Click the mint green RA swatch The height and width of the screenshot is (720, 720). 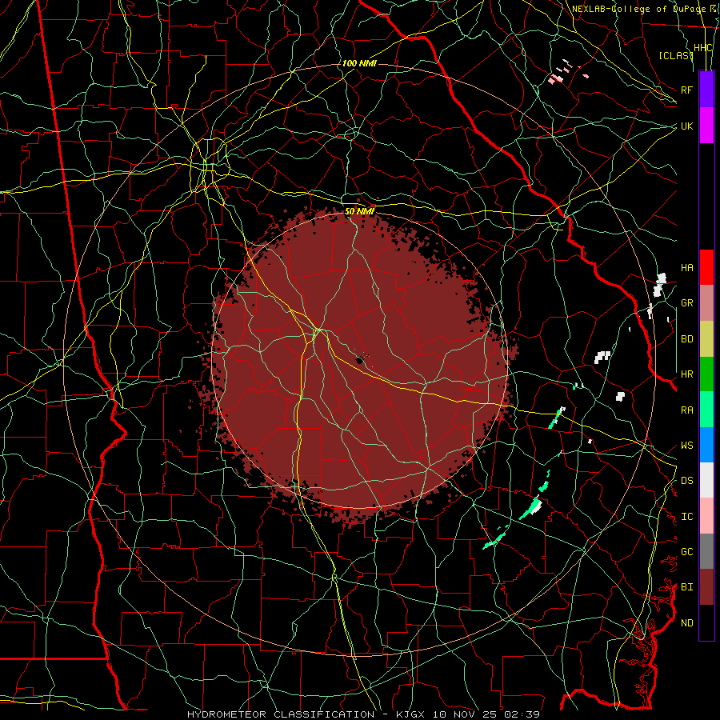[706, 410]
